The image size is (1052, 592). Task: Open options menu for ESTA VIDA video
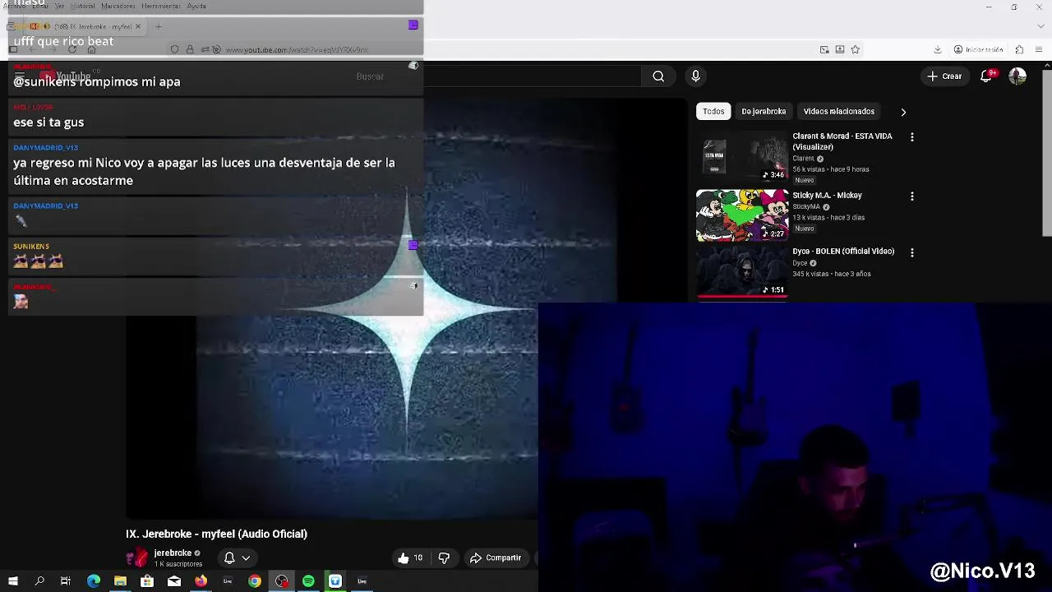click(911, 137)
